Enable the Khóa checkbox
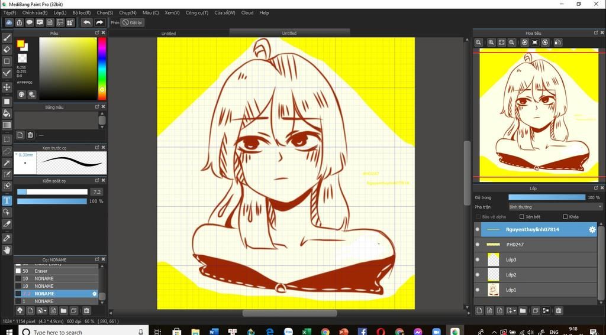The height and width of the screenshot is (335, 606). pyautogui.click(x=565, y=217)
